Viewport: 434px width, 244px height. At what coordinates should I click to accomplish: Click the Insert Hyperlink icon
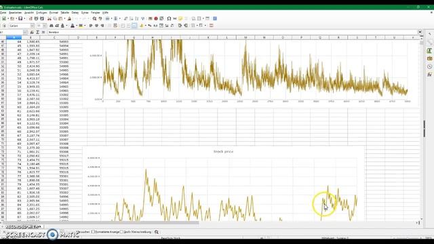(x=175, y=18)
